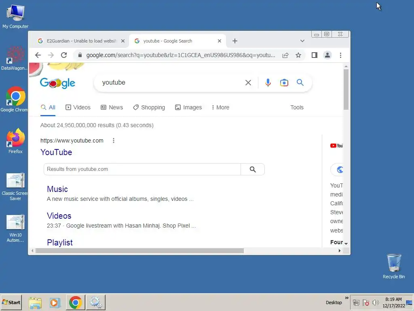The height and width of the screenshot is (311, 414).
Task: Click the Results from youtube.com field
Action: tap(142, 169)
